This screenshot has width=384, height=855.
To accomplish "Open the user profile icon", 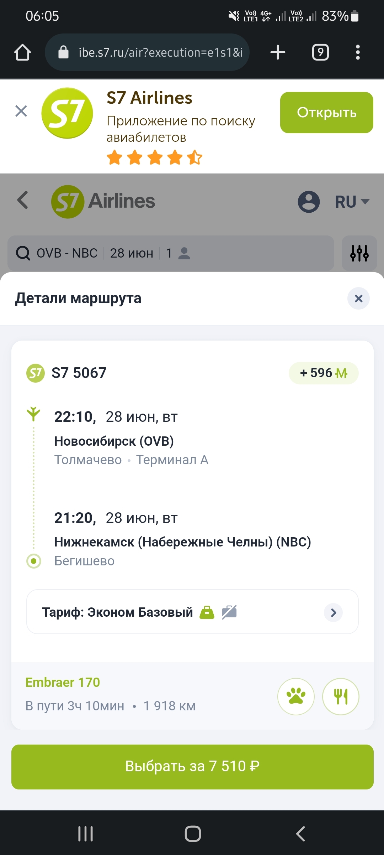I will click(309, 202).
